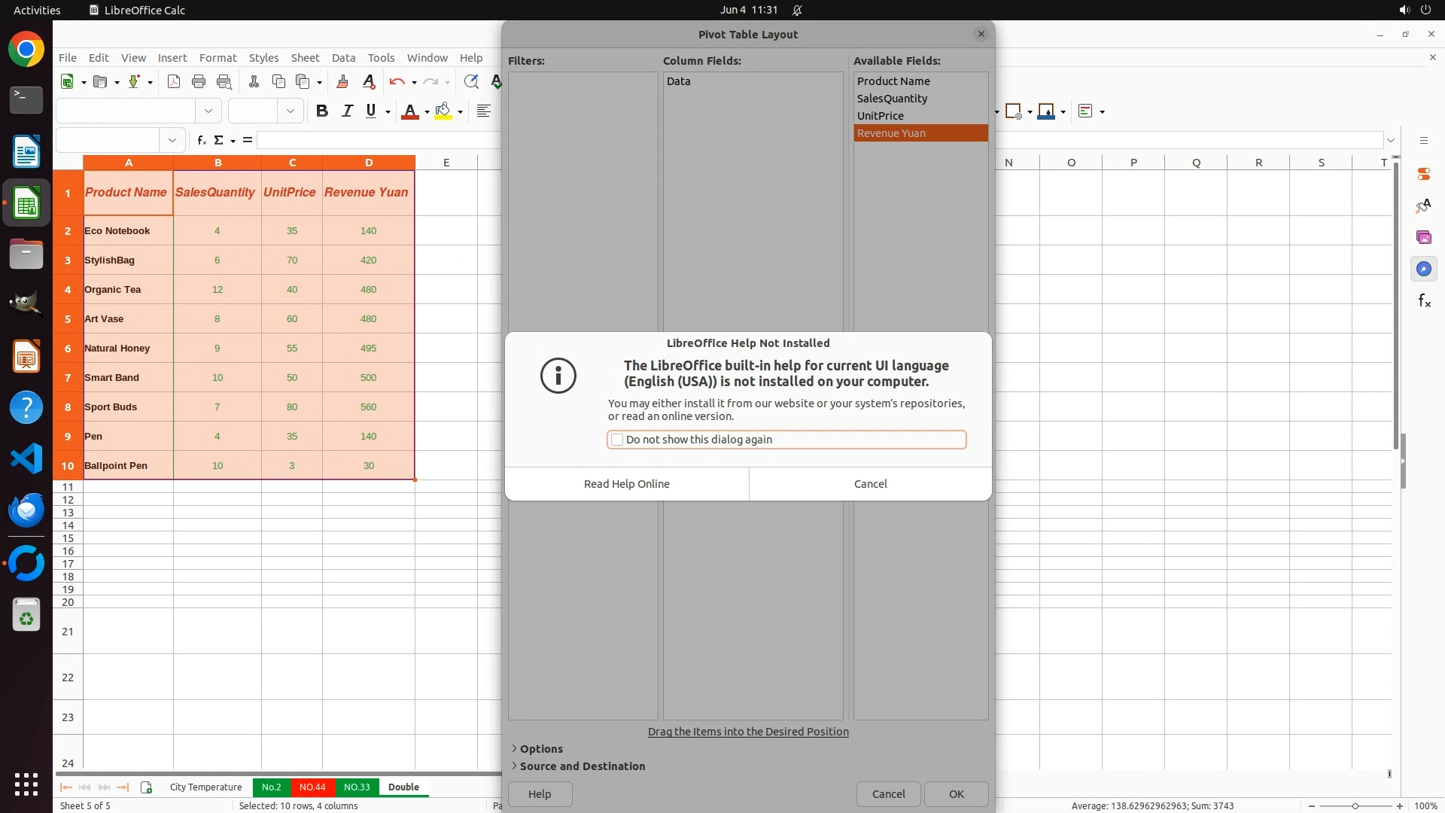Click the Function Wizard fx icon

(x=201, y=140)
